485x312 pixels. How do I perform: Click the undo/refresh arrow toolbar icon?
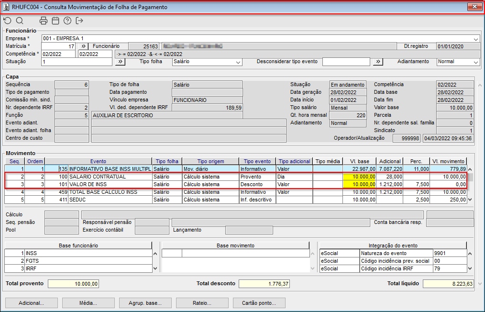click(7, 21)
